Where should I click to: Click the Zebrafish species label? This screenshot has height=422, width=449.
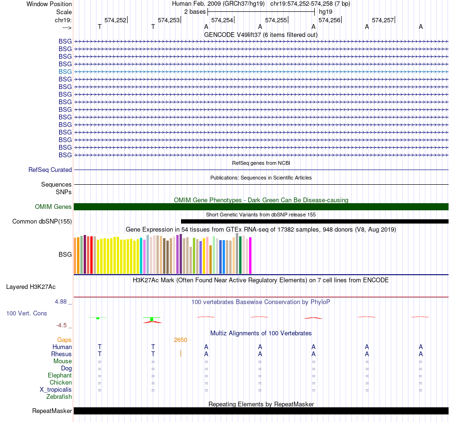click(59, 397)
